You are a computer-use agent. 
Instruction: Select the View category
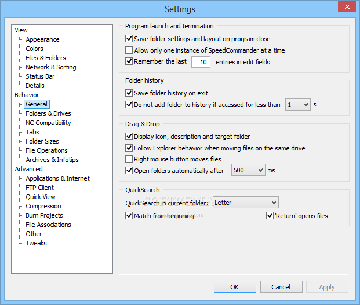click(21, 30)
